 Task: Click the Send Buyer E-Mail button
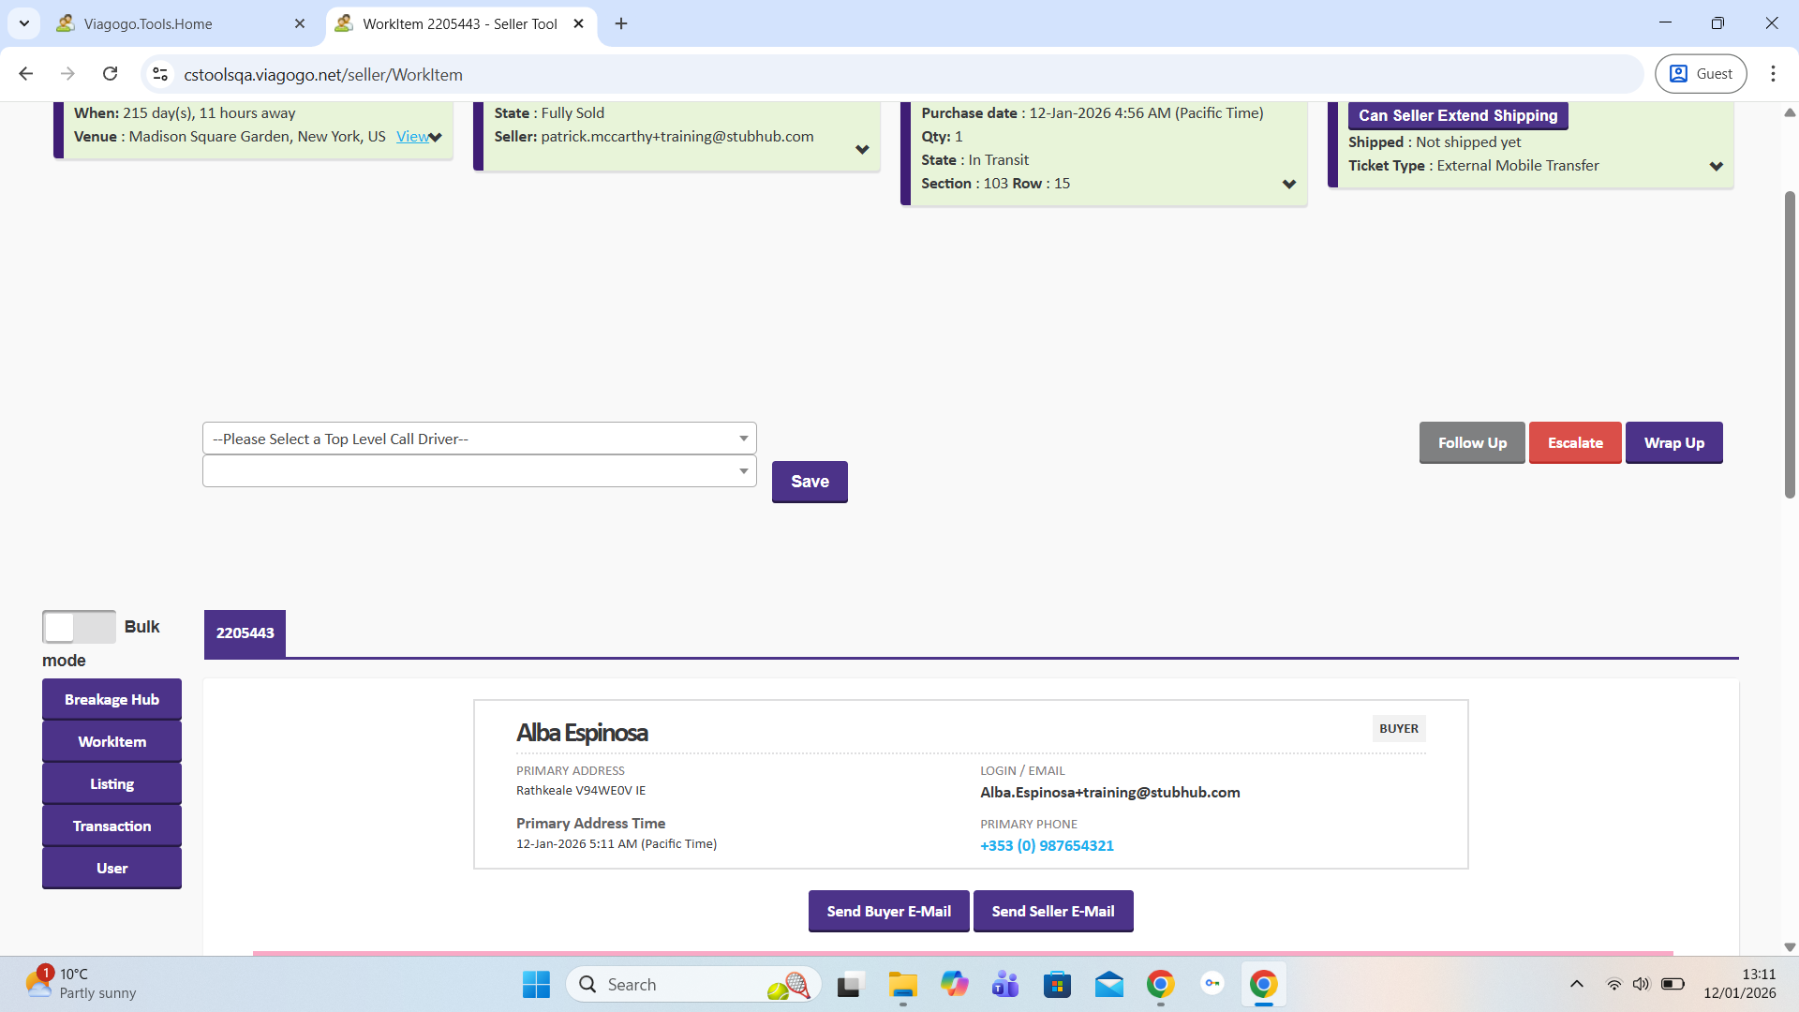(x=888, y=912)
